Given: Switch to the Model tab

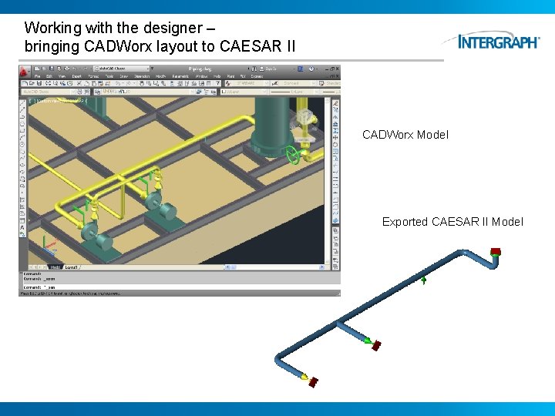Looking at the screenshot, I should coord(55,267).
